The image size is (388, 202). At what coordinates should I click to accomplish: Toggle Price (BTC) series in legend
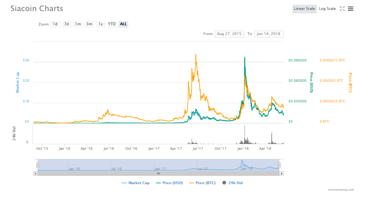(x=202, y=183)
